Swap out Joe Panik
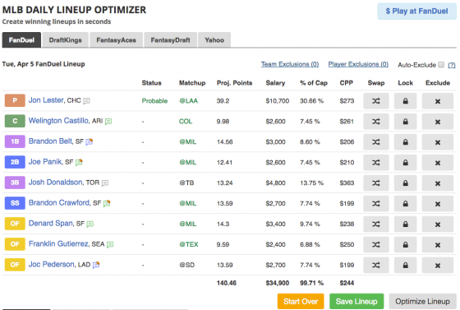Viewport: 460px width, 310px height. pyautogui.click(x=376, y=163)
